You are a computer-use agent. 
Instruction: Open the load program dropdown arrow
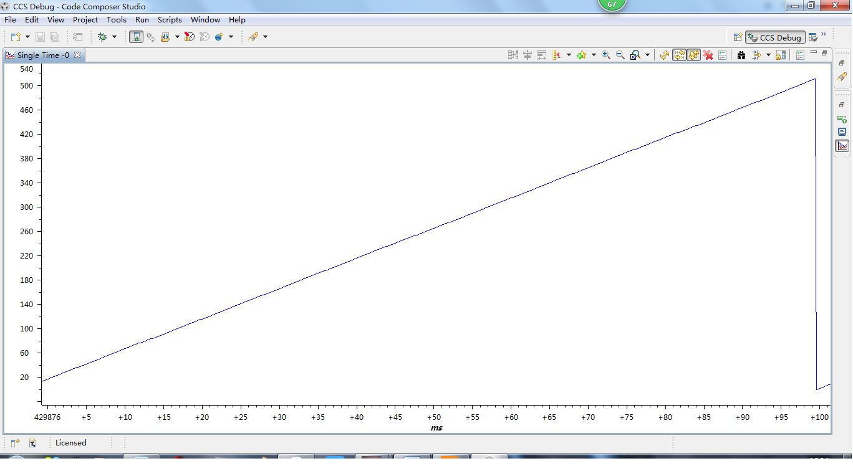coord(177,37)
